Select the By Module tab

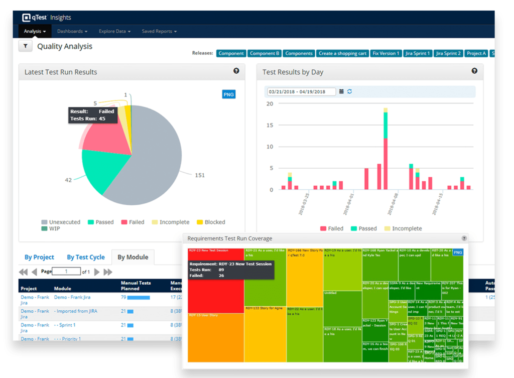133,257
